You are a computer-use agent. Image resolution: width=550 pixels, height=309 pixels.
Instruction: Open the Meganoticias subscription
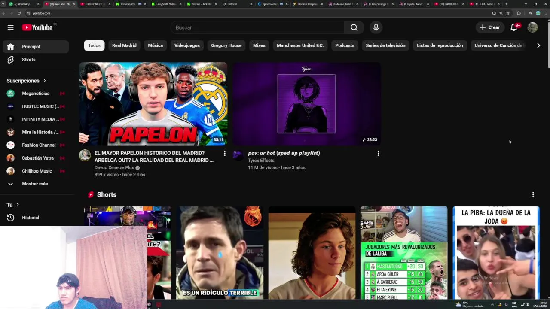tap(36, 94)
